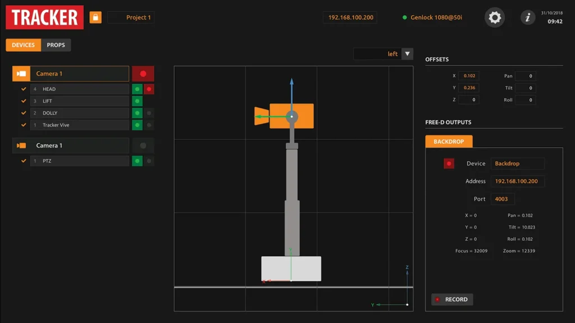Open the Device field showing Backdrop
Viewport: 575px width, 323px height.
coord(517,163)
